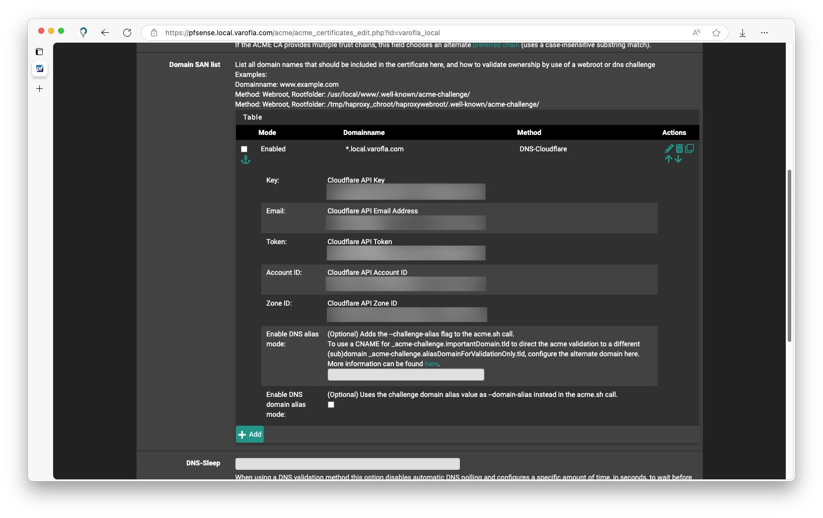Enable the DNS domain alias mode checkbox
This screenshot has width=823, height=518.
point(331,405)
